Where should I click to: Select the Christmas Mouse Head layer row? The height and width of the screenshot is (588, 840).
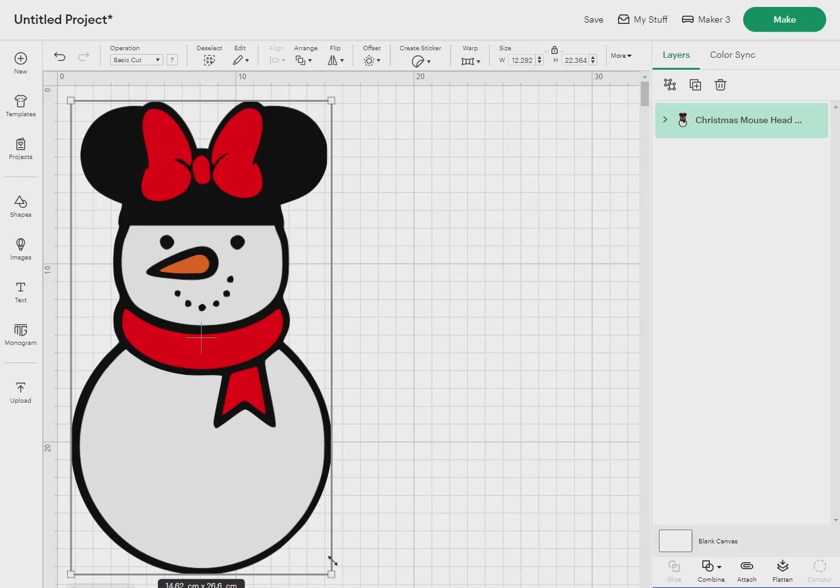[741, 120]
